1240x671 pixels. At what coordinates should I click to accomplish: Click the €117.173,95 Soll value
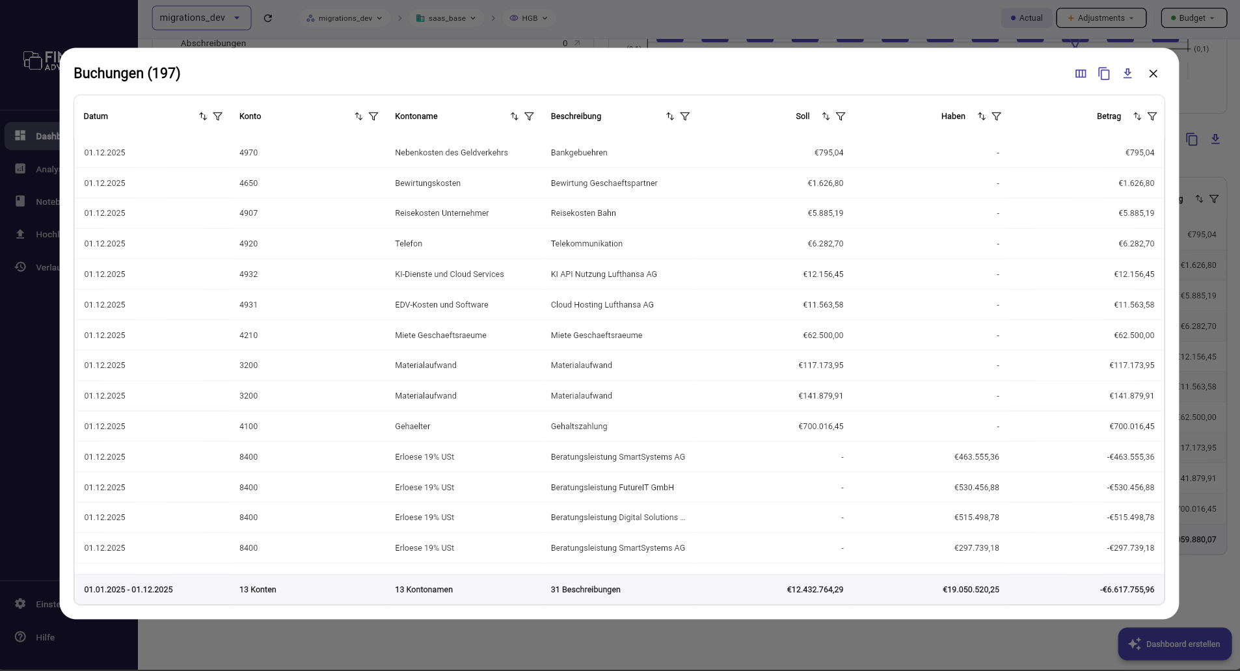(x=821, y=365)
